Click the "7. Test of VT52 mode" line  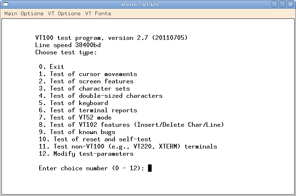click(x=75, y=117)
